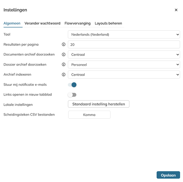183x182 pixels.
Task: Open the Flowvervanging tab
Action: point(77,24)
